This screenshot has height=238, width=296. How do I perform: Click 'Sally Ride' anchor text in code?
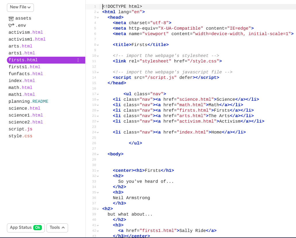click(193, 231)
